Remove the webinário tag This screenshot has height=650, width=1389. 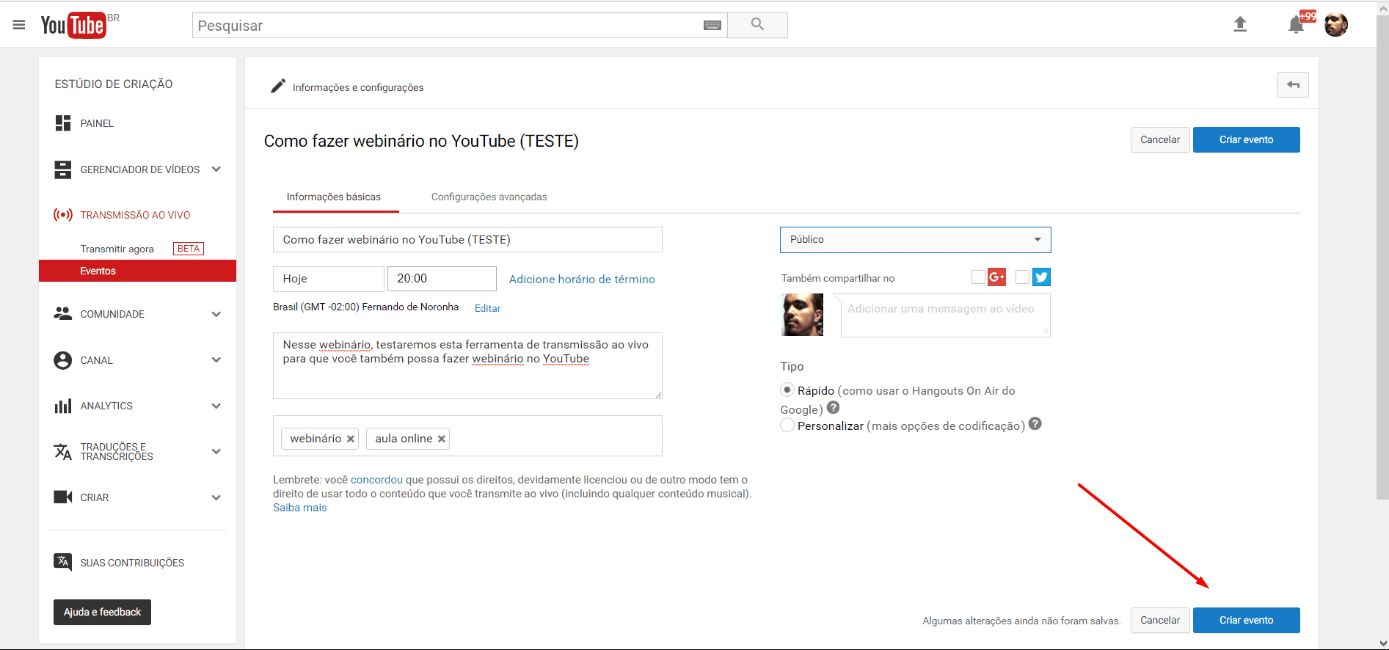351,439
